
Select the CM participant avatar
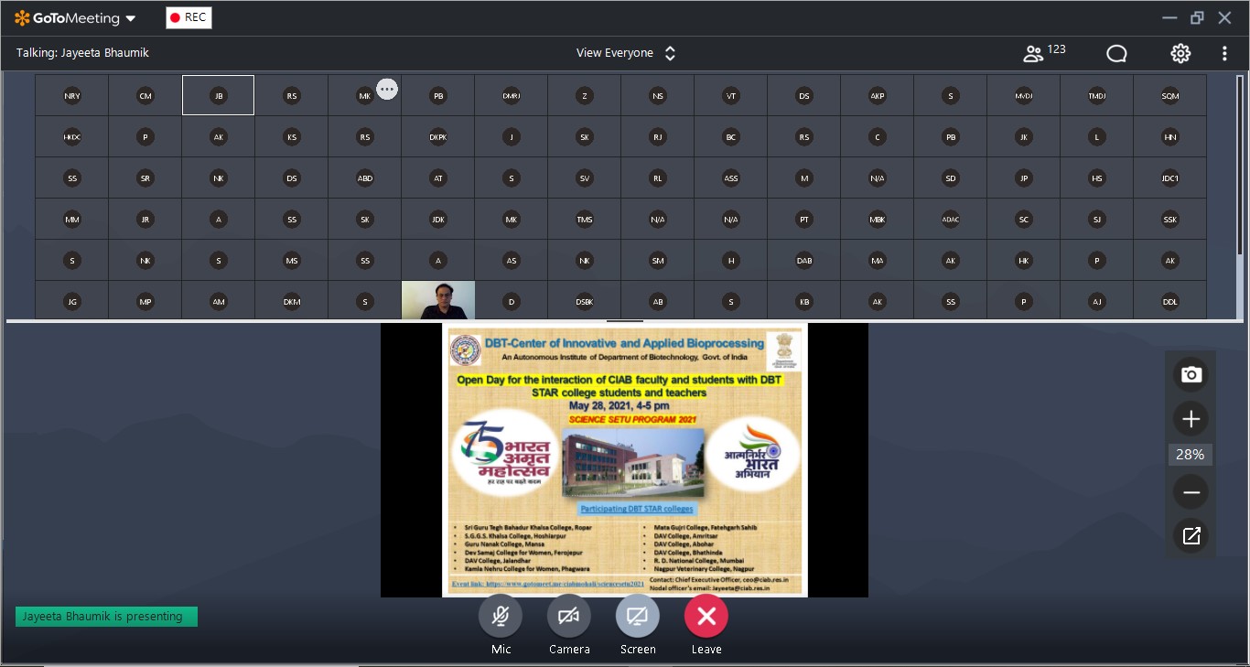(x=145, y=95)
